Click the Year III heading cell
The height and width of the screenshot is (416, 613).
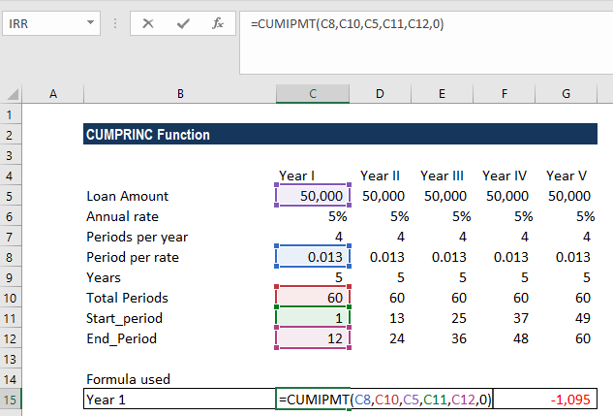(x=442, y=176)
